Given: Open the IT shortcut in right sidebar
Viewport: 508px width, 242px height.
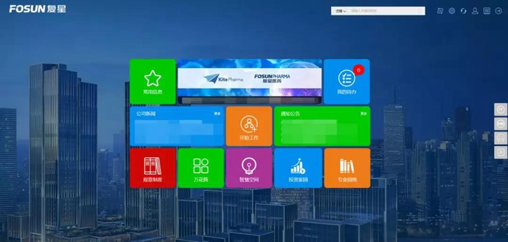Looking at the screenshot, I should point(500,109).
